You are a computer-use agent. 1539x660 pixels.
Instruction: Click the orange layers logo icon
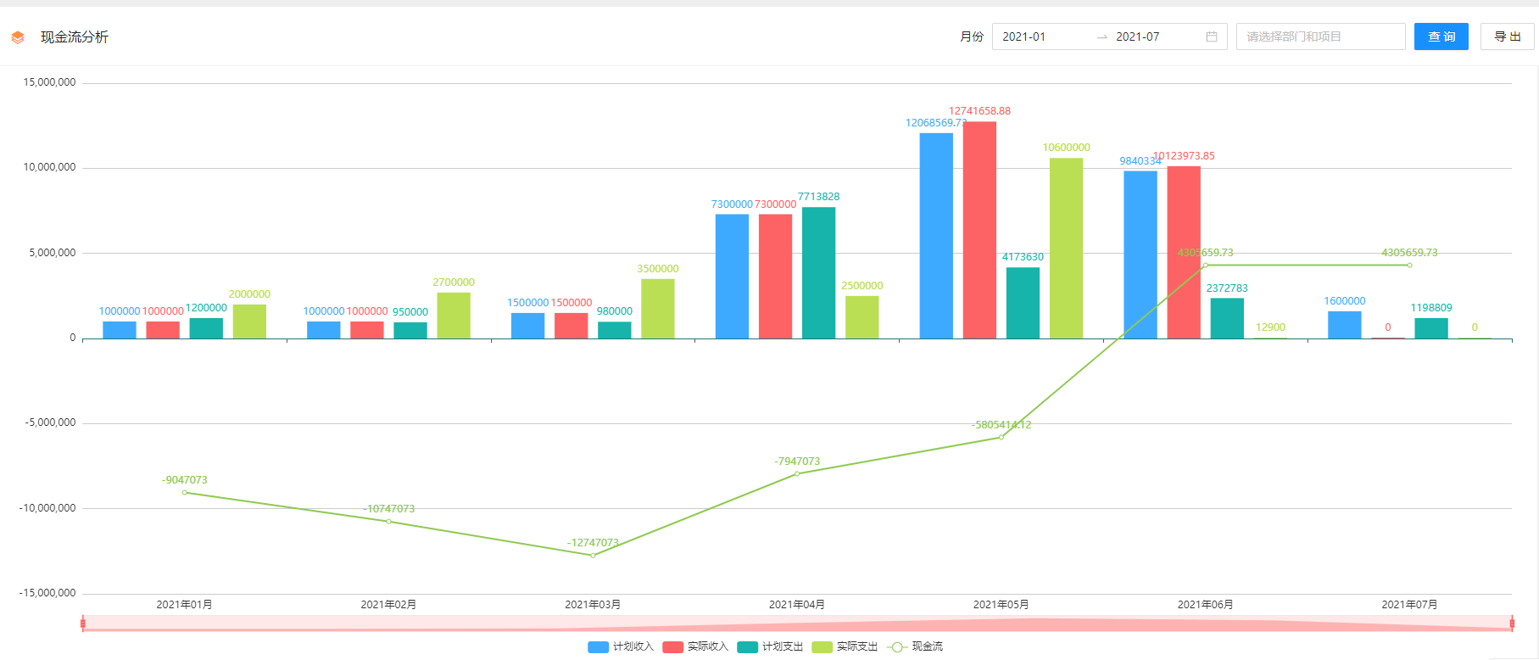point(18,37)
